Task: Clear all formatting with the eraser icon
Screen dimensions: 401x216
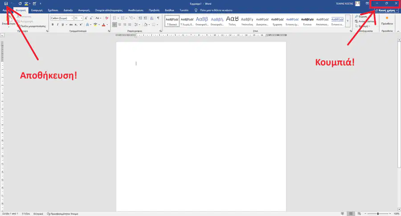Action: coord(106,18)
